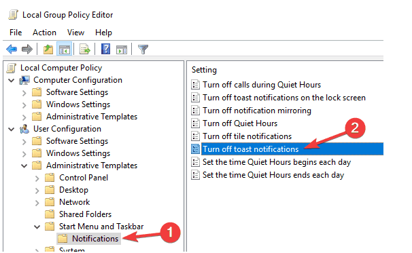Click the Export List toolbar icon
This screenshot has height=253, width=412.
click(84, 49)
